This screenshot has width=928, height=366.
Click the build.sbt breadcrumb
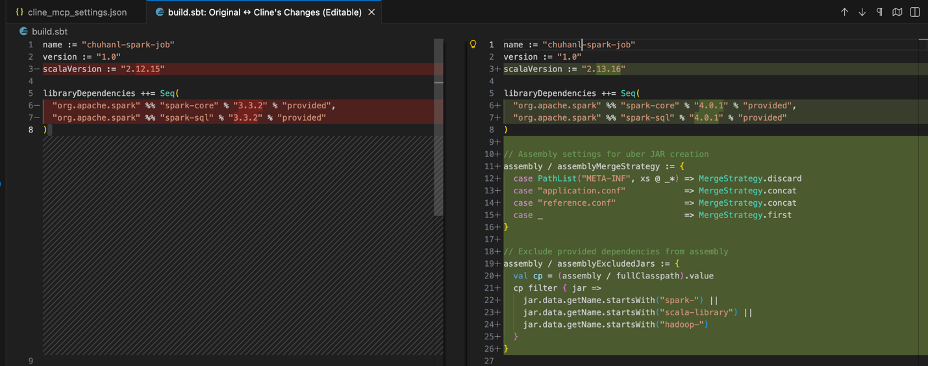coord(49,31)
